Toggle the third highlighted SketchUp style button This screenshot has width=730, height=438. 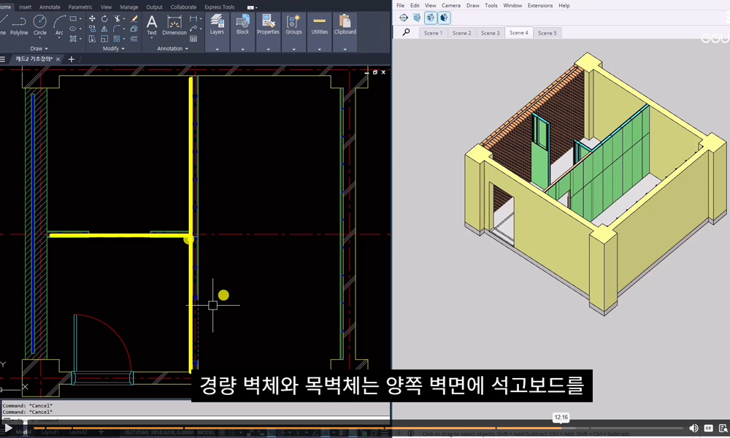(x=431, y=18)
